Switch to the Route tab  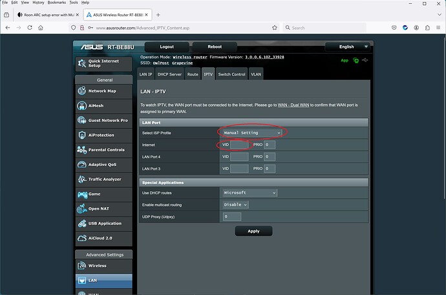tap(193, 74)
